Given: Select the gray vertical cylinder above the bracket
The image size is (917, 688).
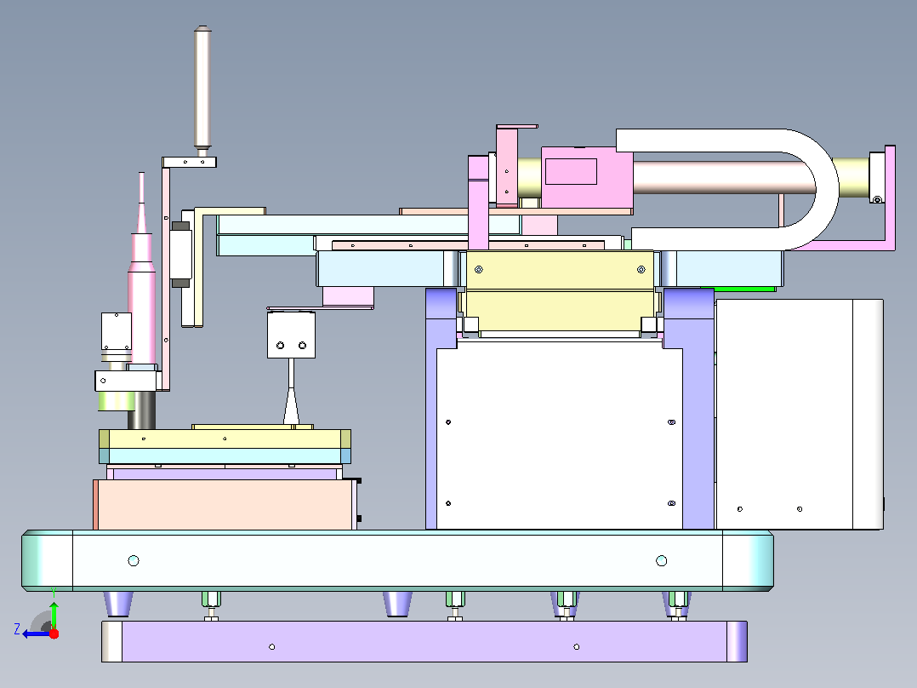Looking at the screenshot, I should [202, 88].
